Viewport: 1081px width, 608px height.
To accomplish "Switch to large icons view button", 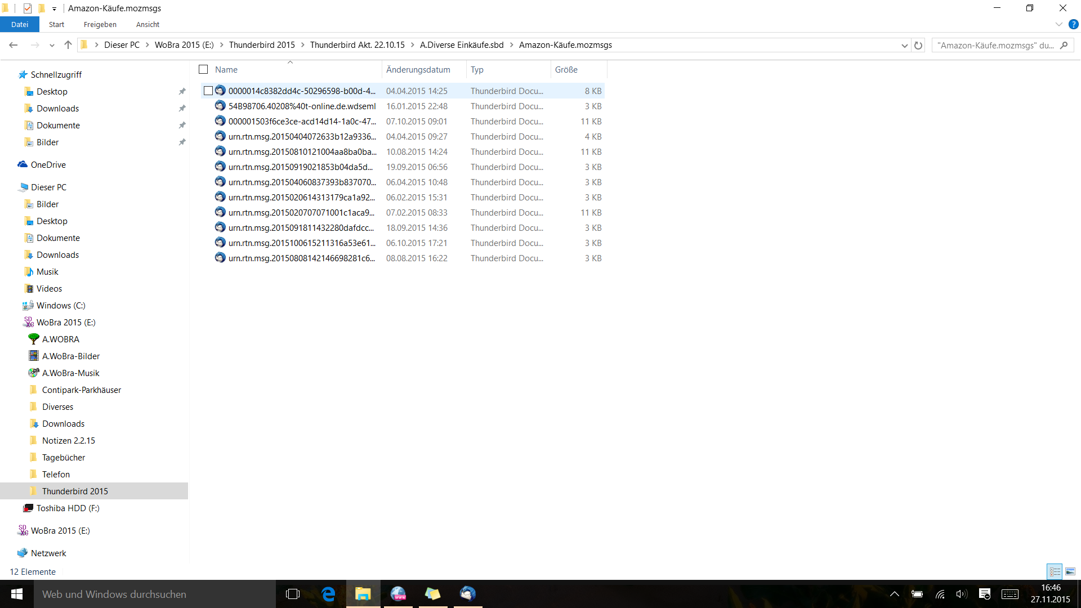I will [x=1070, y=571].
